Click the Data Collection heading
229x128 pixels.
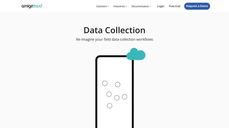coord(114,30)
